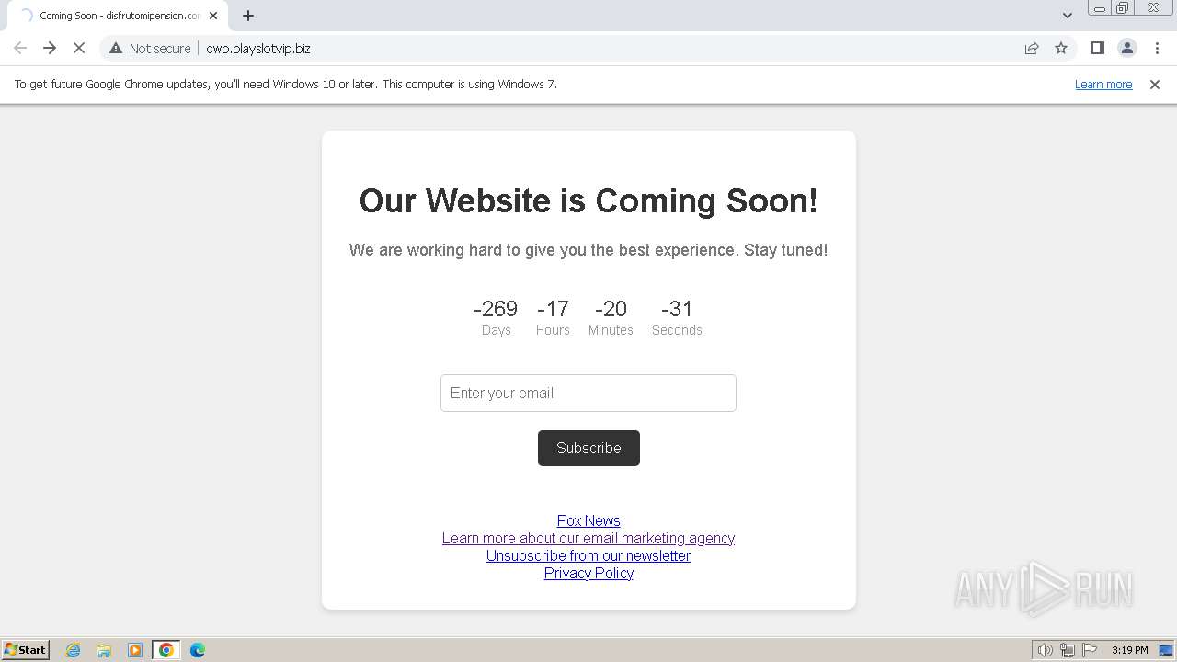Image resolution: width=1177 pixels, height=662 pixels.
Task: Click the Show desktop tray icon
Action: [1166, 650]
